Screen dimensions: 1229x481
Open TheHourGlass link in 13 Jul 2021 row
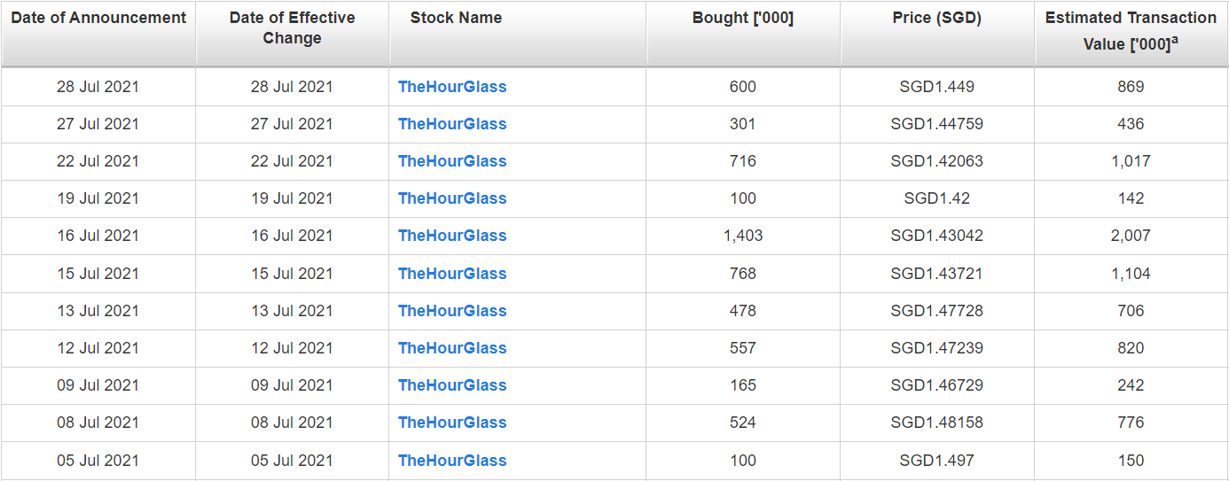(x=452, y=311)
